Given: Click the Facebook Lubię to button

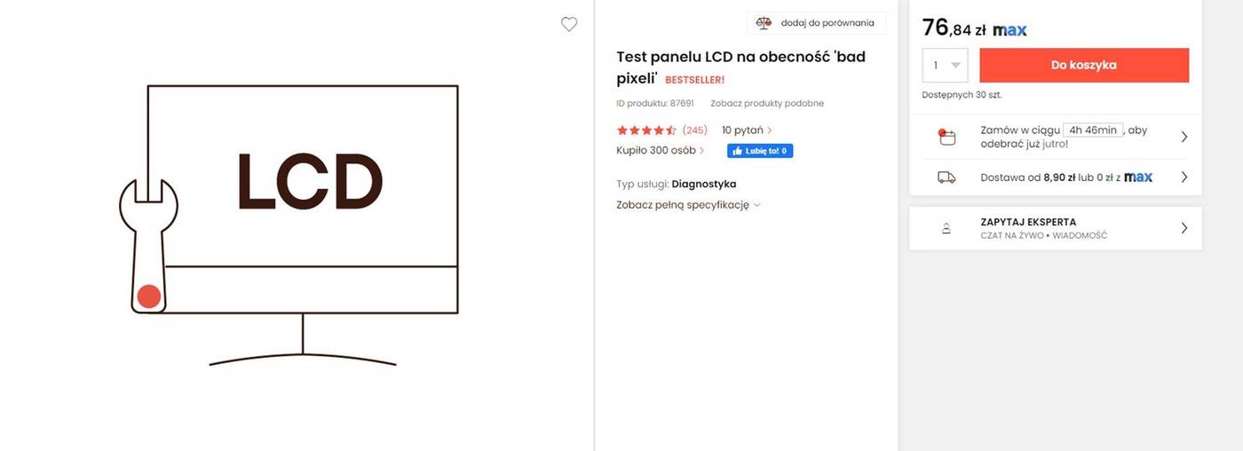Looking at the screenshot, I should tap(759, 151).
